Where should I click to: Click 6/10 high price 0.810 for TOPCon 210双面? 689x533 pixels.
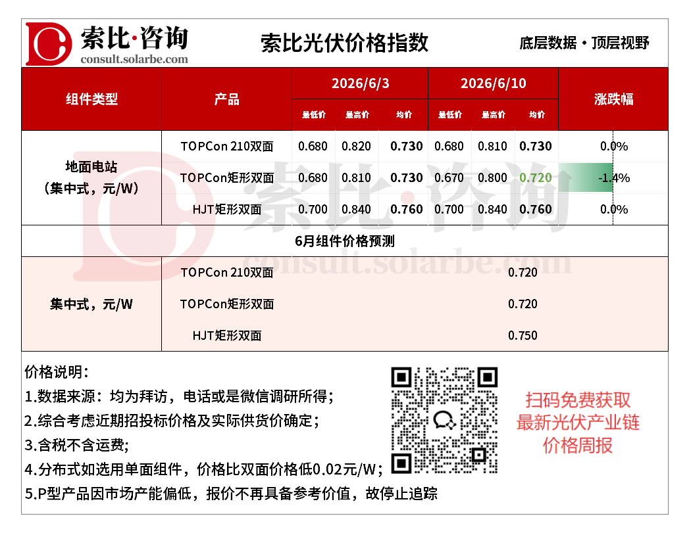(493, 146)
